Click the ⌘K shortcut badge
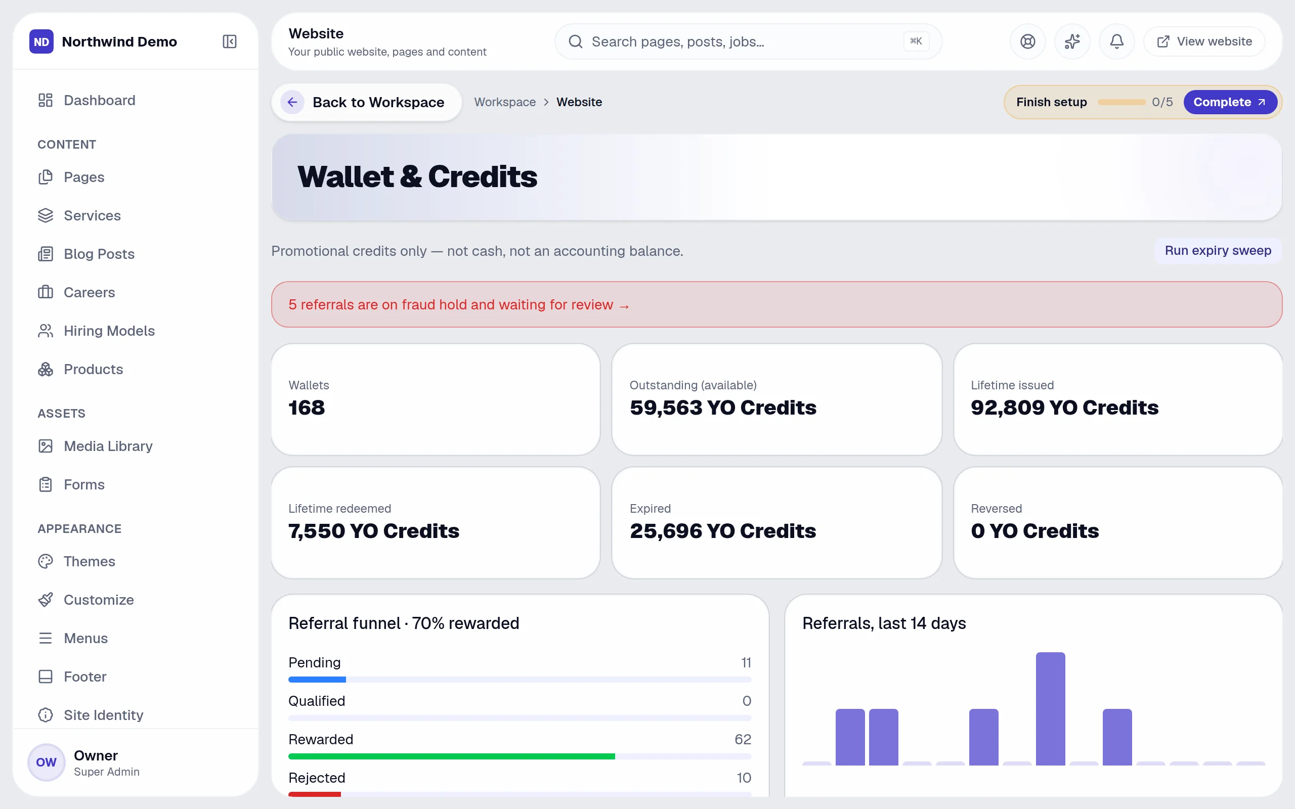This screenshot has width=1295, height=809. click(916, 41)
